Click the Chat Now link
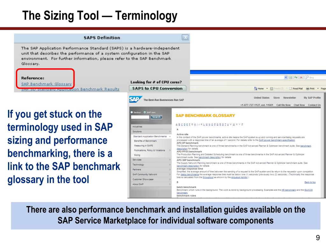 (299, 105)
